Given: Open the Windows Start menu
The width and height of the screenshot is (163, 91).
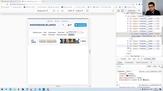Looking at the screenshot, I should pos(2,89).
